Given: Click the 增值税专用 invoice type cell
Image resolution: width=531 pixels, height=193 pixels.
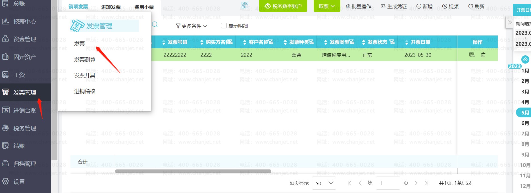Looking at the screenshot, I should point(336,55).
